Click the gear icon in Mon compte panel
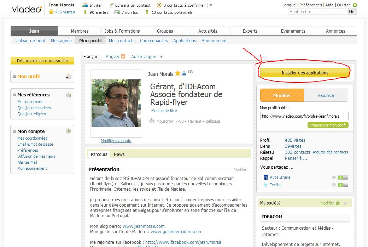The height and width of the screenshot is (247, 368). pos(69,131)
